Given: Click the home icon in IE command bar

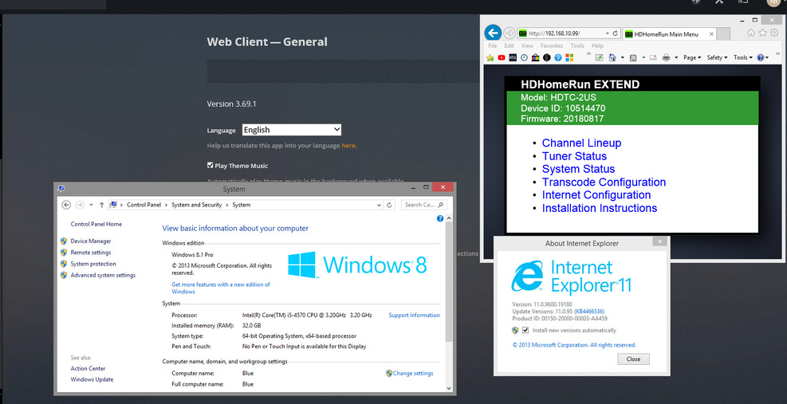Looking at the screenshot, I should pos(612,57).
